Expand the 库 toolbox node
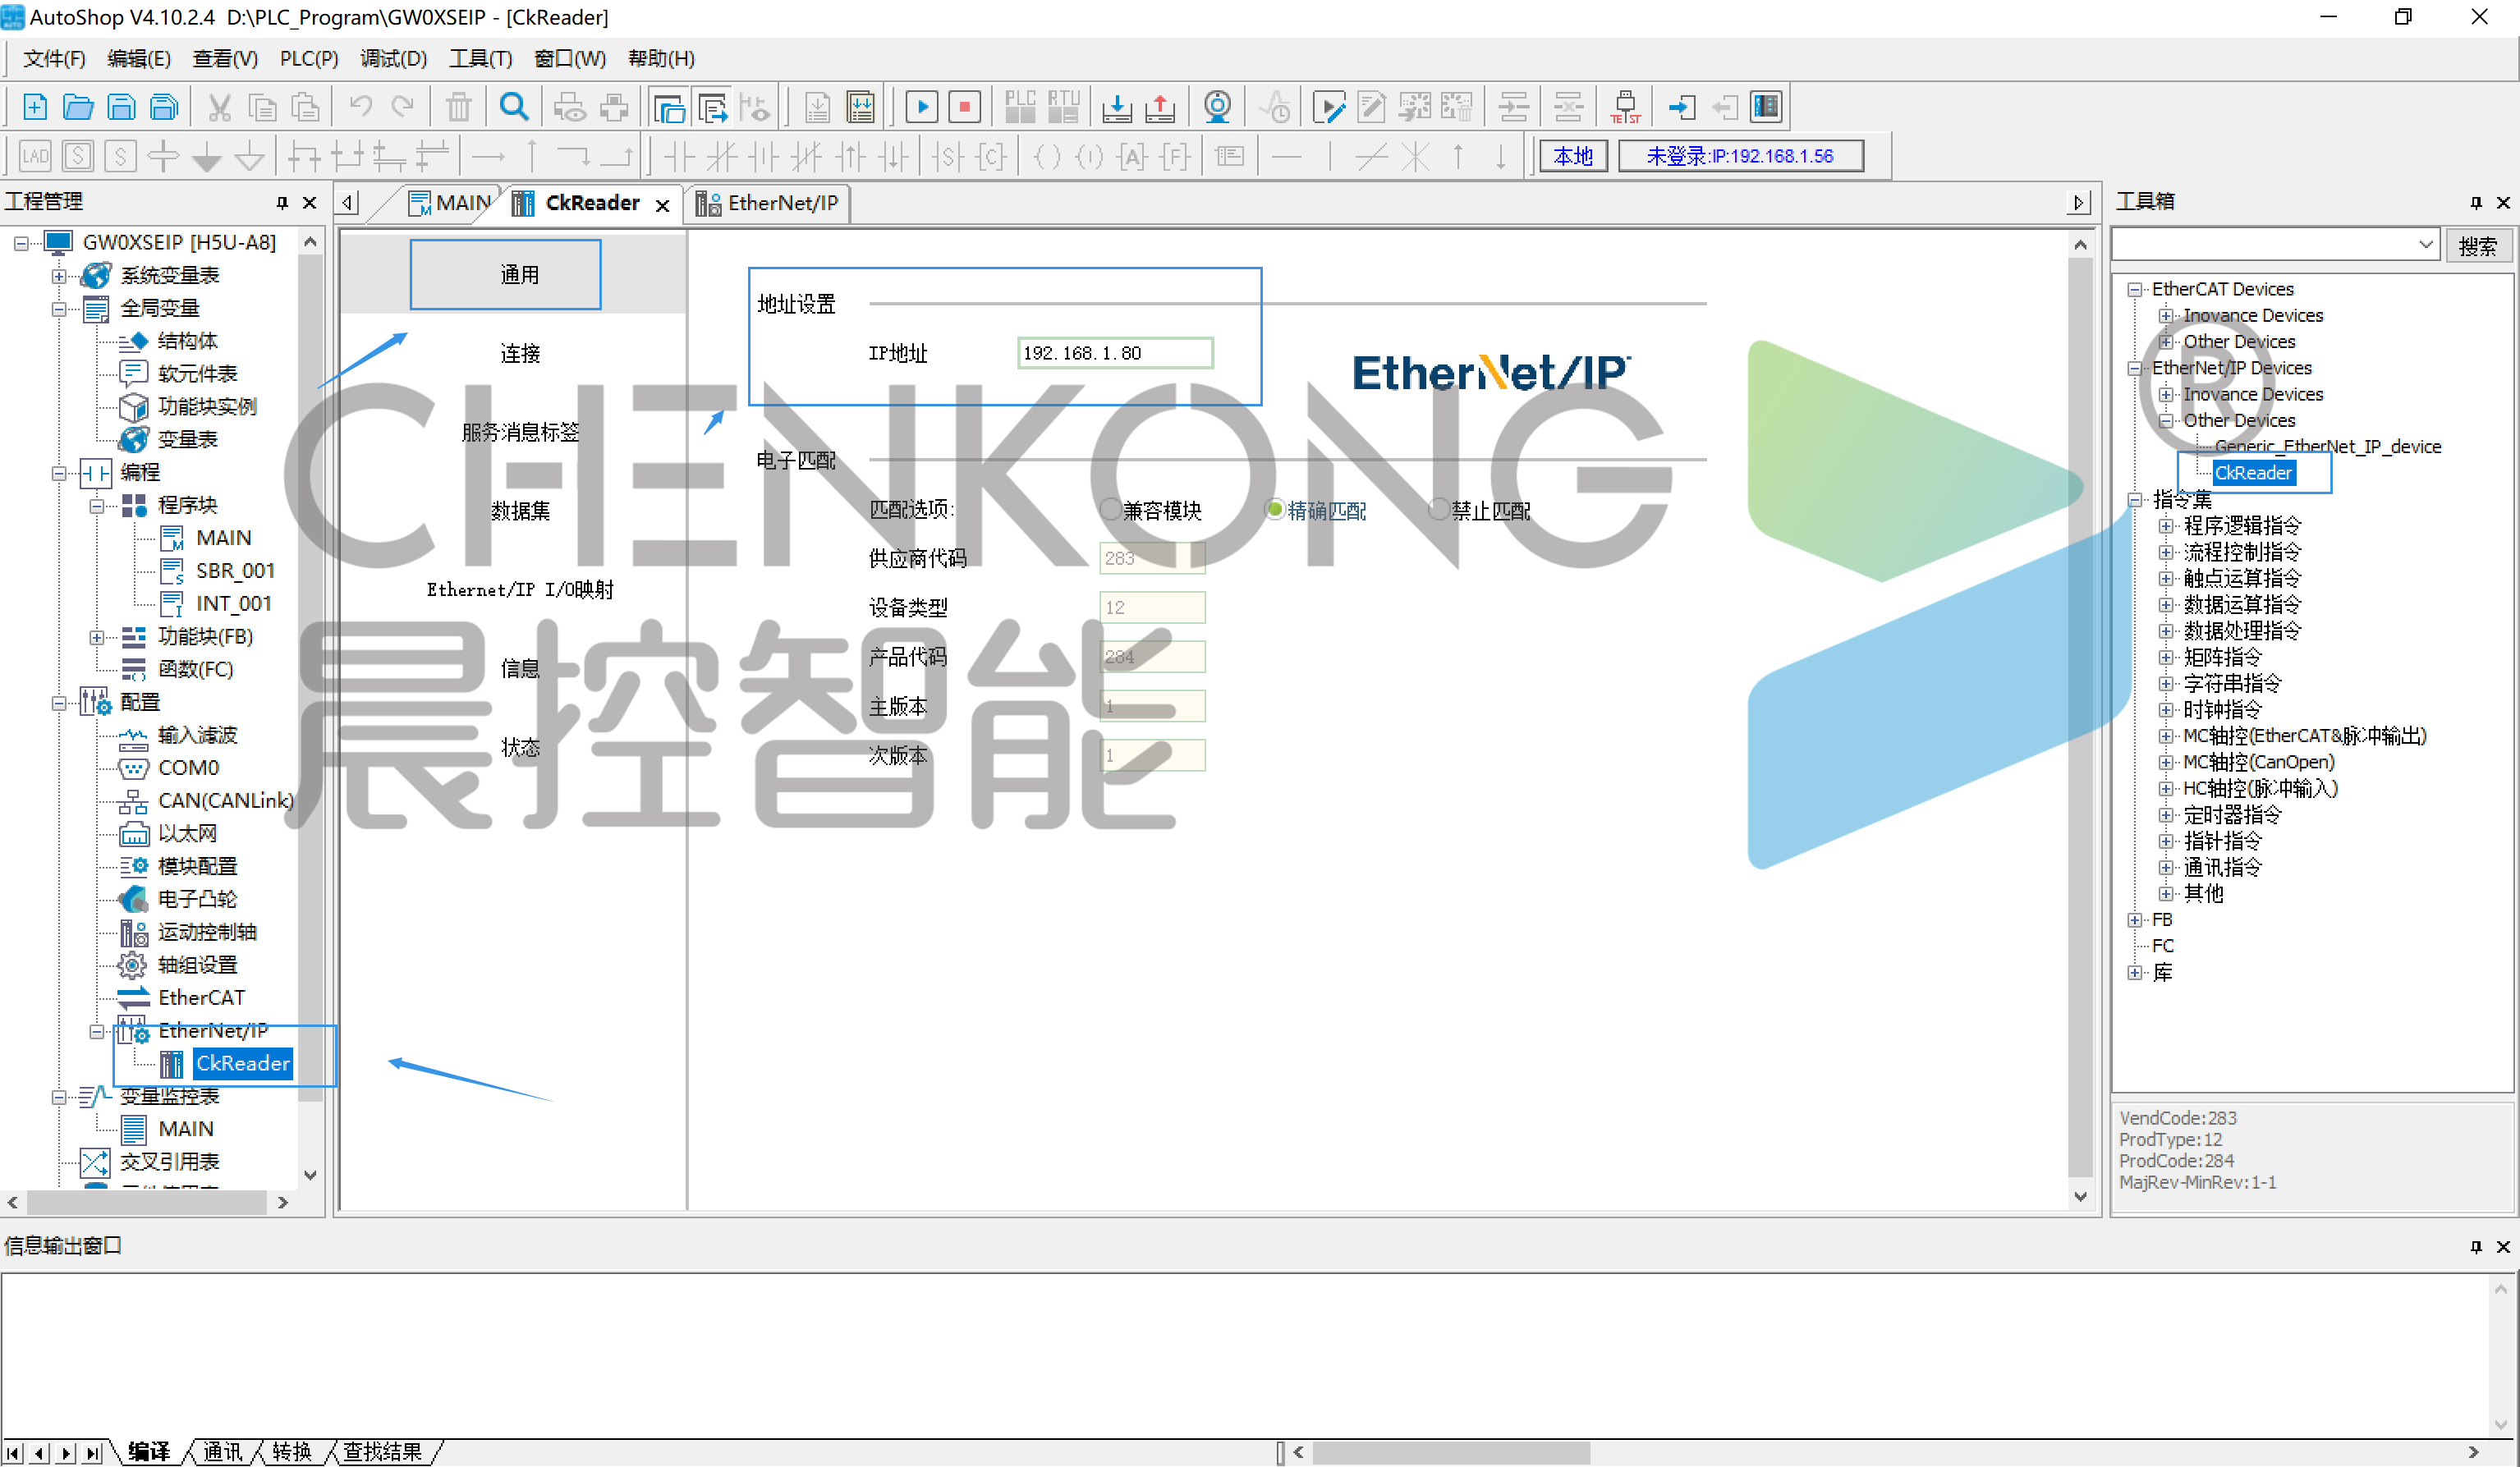 (x=2135, y=973)
